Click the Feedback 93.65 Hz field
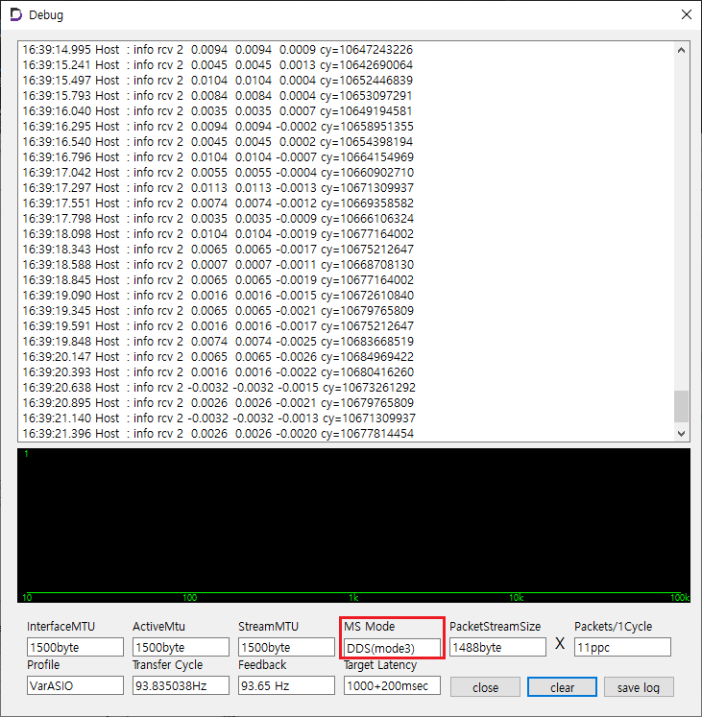 pyautogui.click(x=286, y=685)
